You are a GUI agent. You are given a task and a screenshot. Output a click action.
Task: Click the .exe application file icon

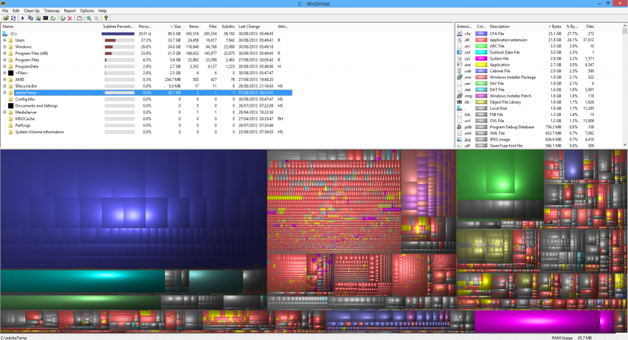pyautogui.click(x=460, y=64)
